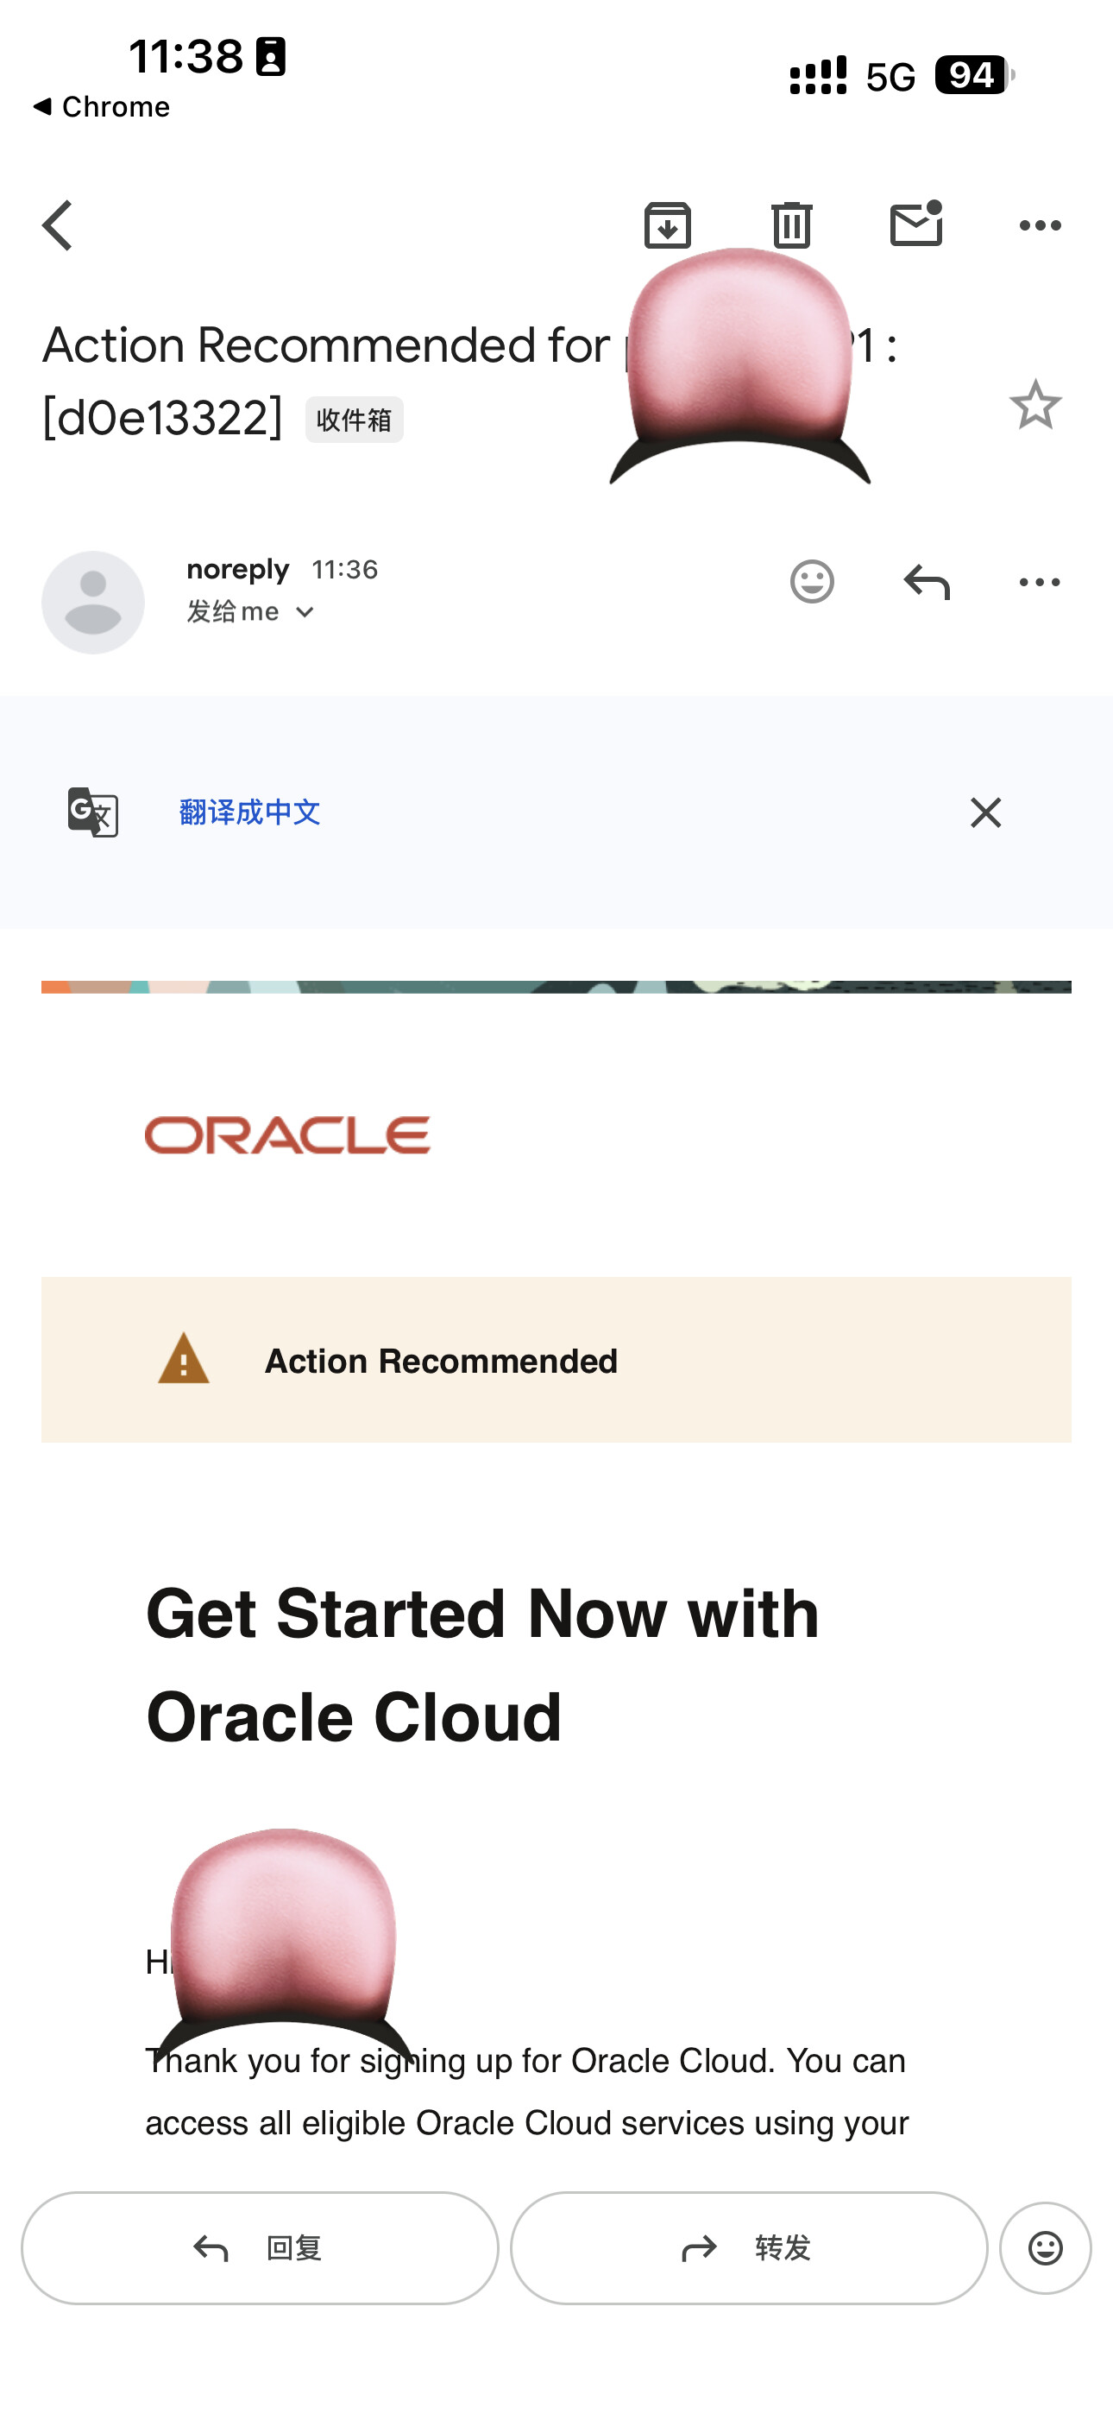
Task: Dismiss the translation banner
Action: pyautogui.click(x=985, y=812)
